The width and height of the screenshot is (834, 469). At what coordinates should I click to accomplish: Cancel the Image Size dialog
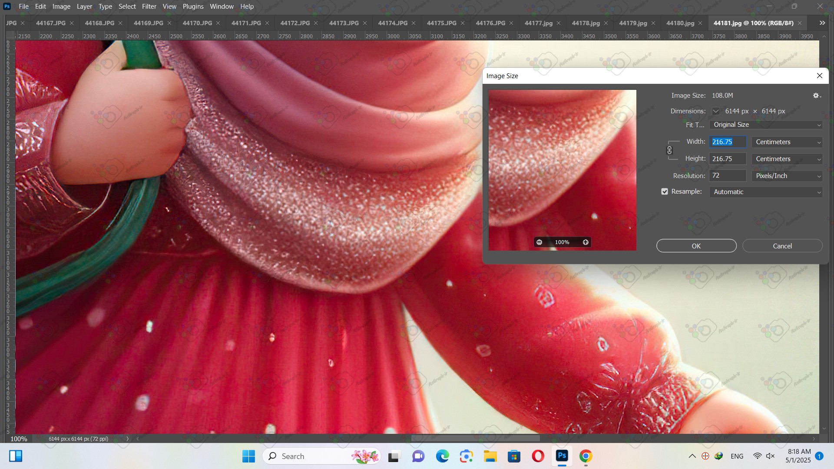pos(782,246)
